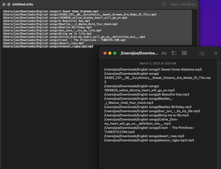Image resolution: width=221 pixels, height=169 pixels.
Task: Close the Untitled.m3u Quick Look preview
Action: pyautogui.click(x=4, y=4)
